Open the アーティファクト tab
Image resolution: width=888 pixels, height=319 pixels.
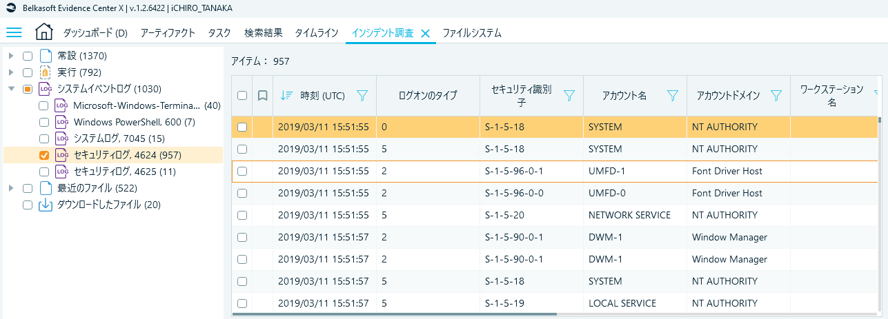pyautogui.click(x=168, y=33)
